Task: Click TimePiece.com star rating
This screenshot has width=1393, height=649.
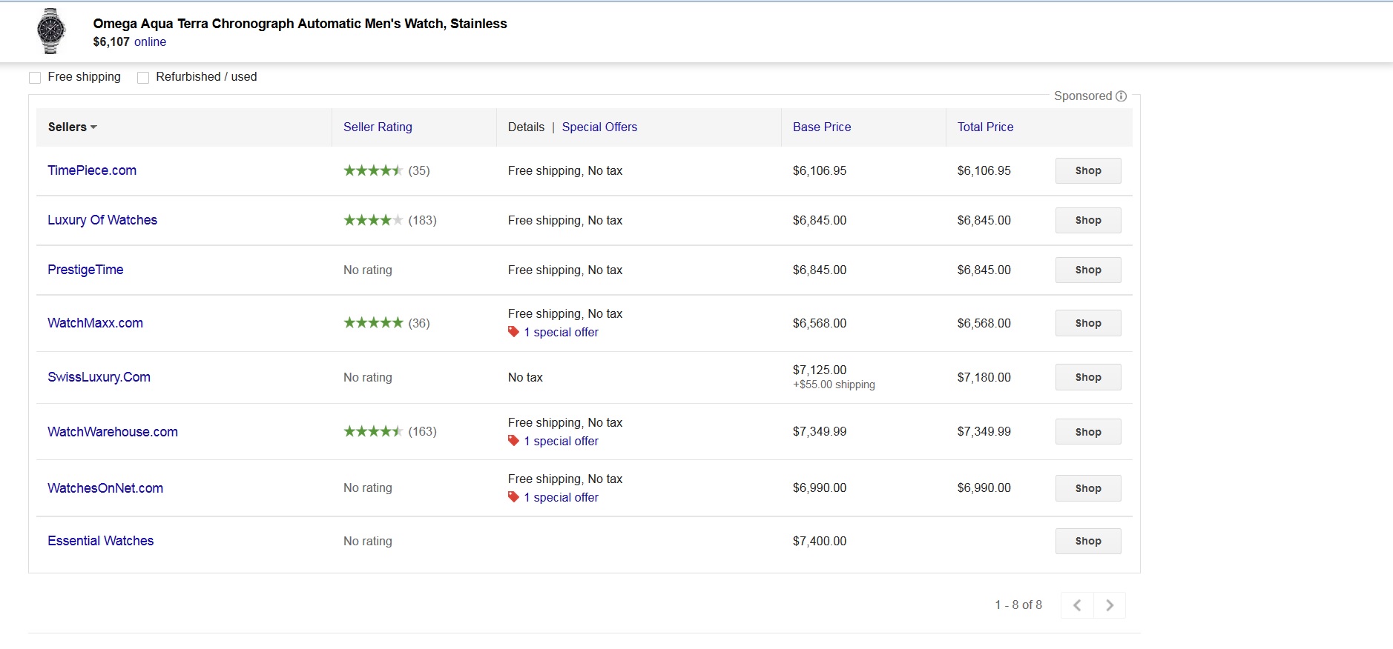Action: tap(372, 170)
